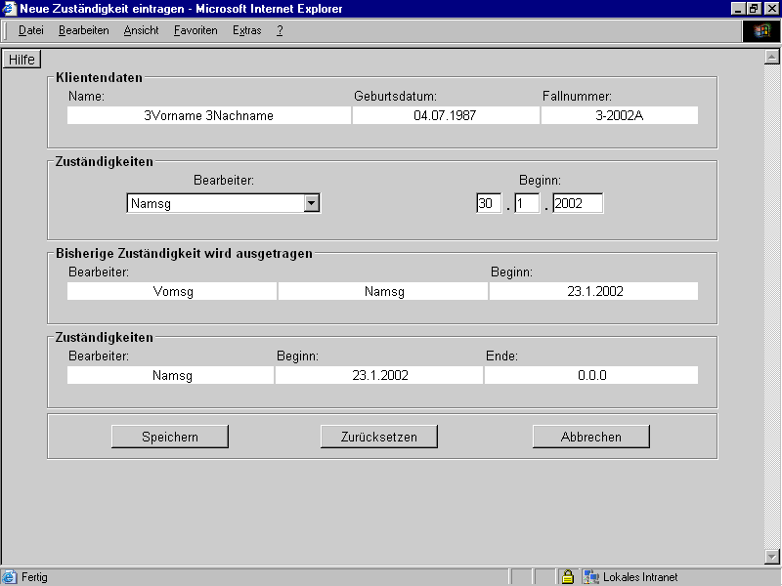The image size is (782, 586).
Task: Click the scrollbar down arrow
Action: tap(771, 557)
